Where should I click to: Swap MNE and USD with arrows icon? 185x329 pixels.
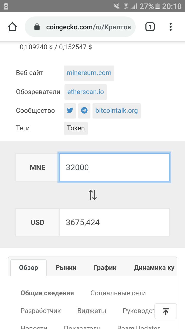point(92,195)
